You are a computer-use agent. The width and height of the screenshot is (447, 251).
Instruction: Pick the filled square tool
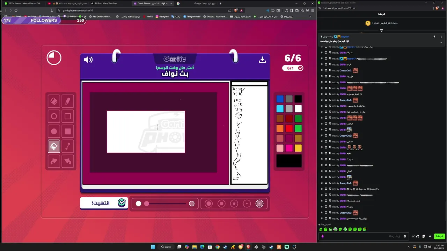pos(68,131)
